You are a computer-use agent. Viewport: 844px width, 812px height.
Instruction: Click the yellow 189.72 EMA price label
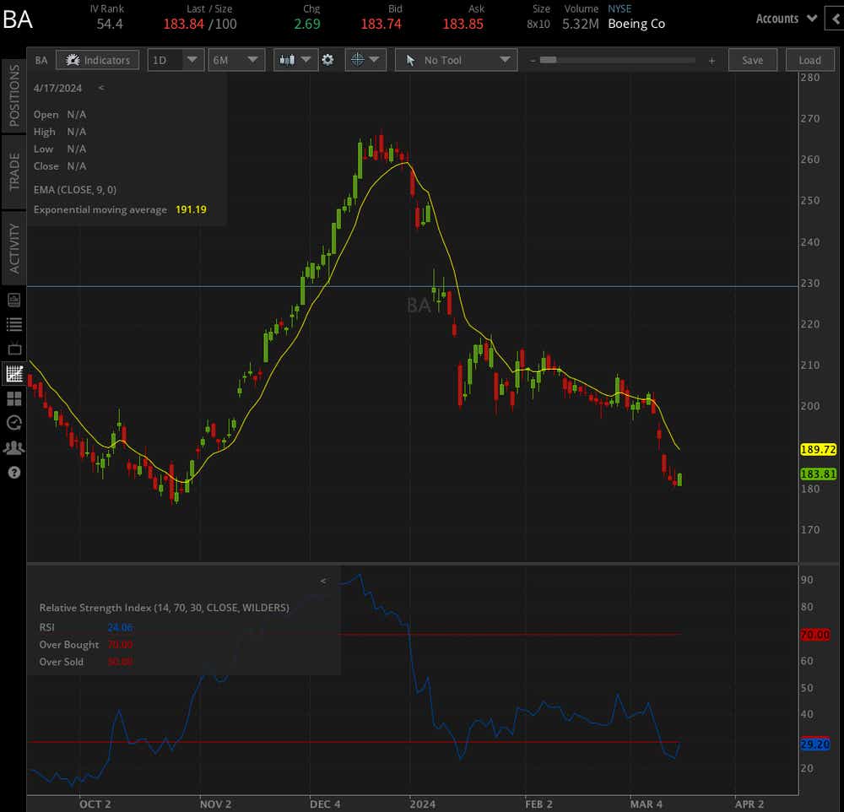point(818,449)
